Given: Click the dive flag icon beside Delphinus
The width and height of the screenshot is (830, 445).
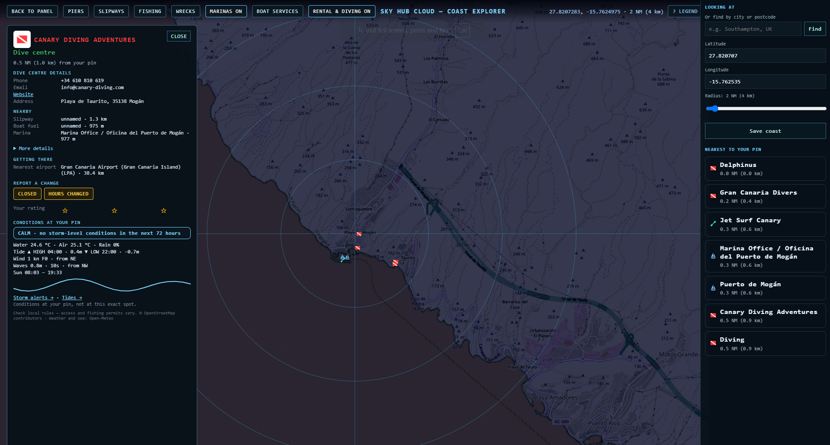Looking at the screenshot, I should coord(713,169).
